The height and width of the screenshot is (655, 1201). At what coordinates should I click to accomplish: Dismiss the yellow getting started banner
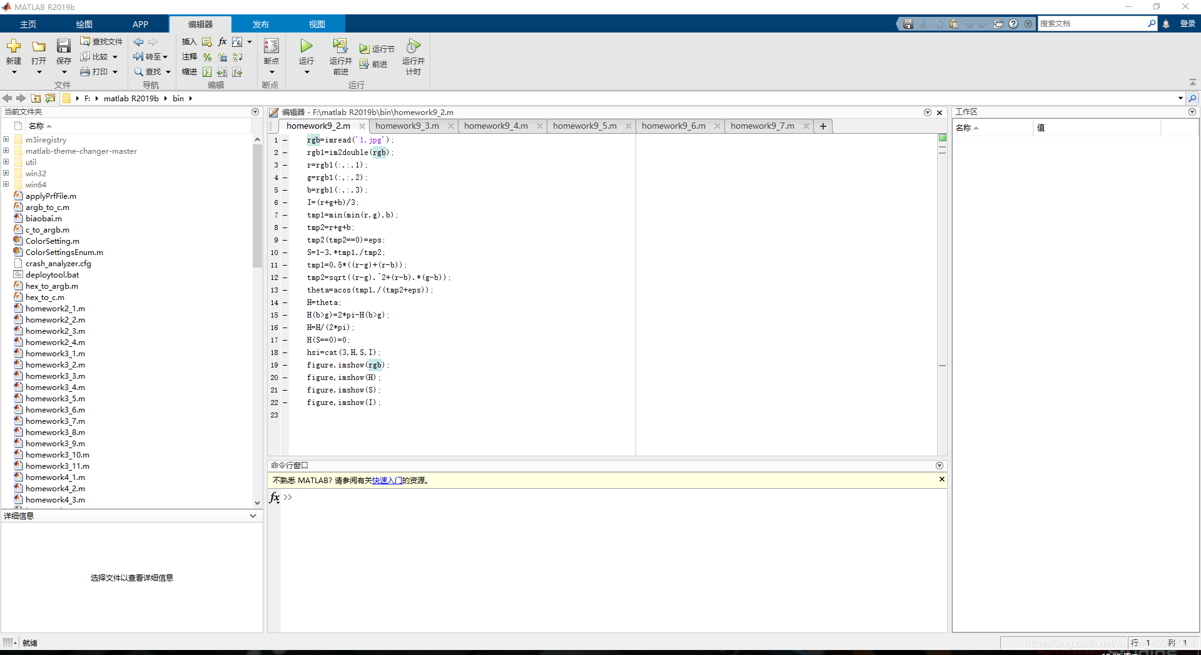(941, 479)
